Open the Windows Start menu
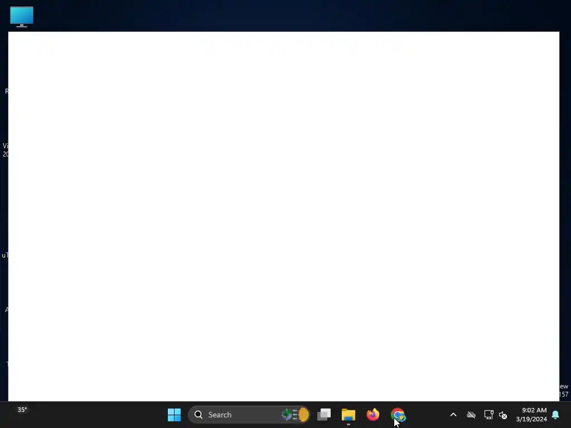Screen dimensions: 571x428 pyautogui.click(x=174, y=415)
